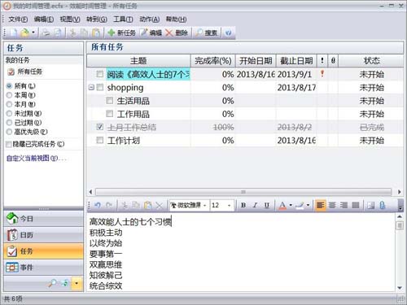407x305 pixels.
Task: Toggle Italic formatting in note editor
Action: (255, 205)
